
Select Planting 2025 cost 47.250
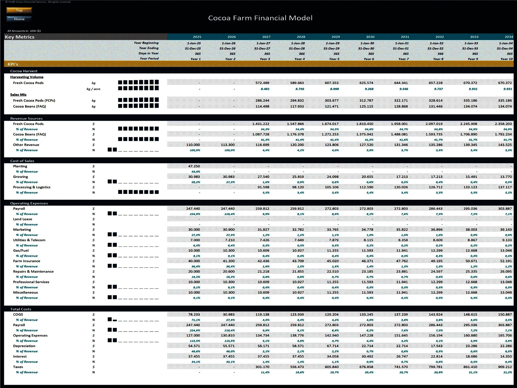click(x=194, y=166)
